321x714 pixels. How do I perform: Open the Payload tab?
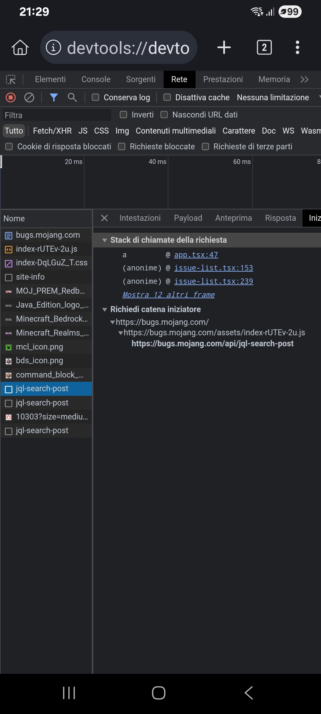(188, 218)
